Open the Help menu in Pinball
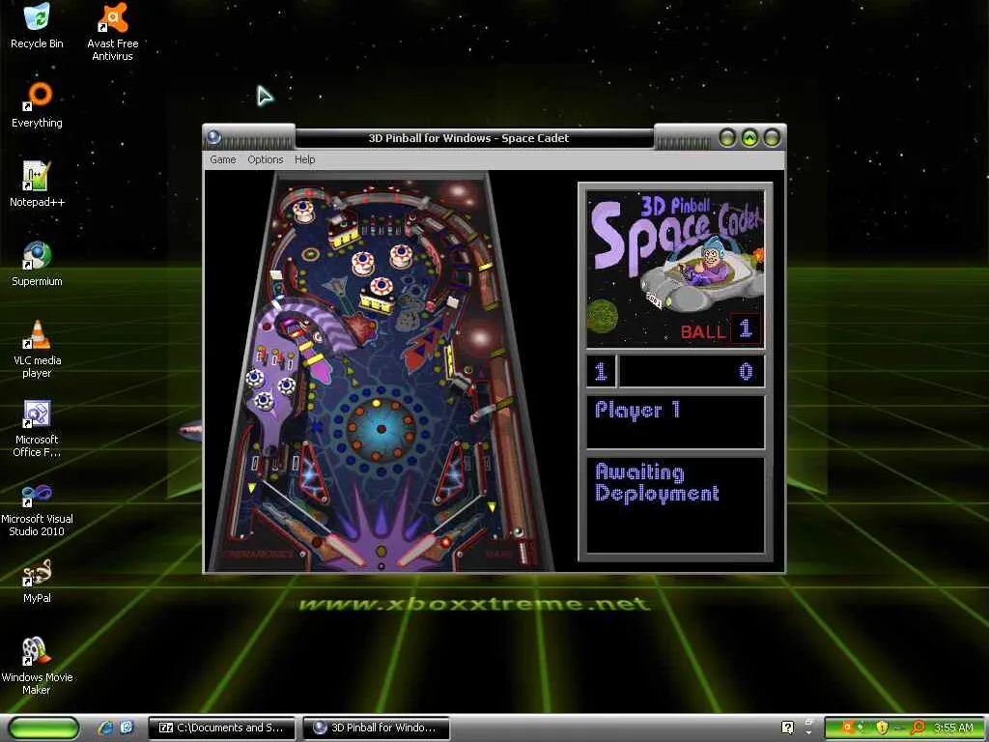Image resolution: width=989 pixels, height=742 pixels. pyautogui.click(x=304, y=159)
